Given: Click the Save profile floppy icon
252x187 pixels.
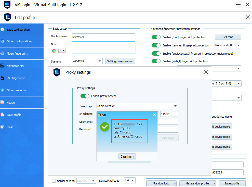Looking at the screenshot, I should pyautogui.click(x=2, y=115).
